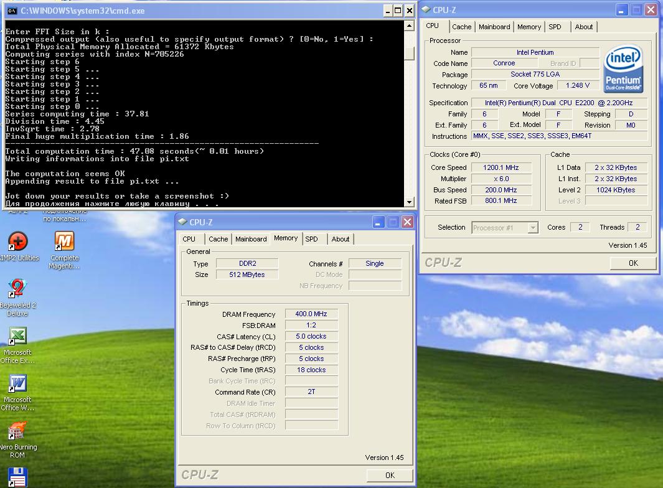663x488 pixels.
Task: Click the Core Speed value 1200.1 MHz
Action: coord(501,167)
